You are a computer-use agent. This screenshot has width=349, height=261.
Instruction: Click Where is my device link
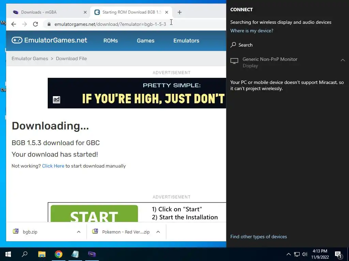click(x=252, y=31)
